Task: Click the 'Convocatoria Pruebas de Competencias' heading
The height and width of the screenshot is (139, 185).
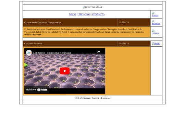Action: [x=43, y=22]
